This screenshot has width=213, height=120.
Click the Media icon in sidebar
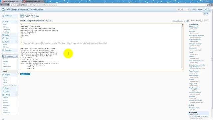tap(3, 35)
